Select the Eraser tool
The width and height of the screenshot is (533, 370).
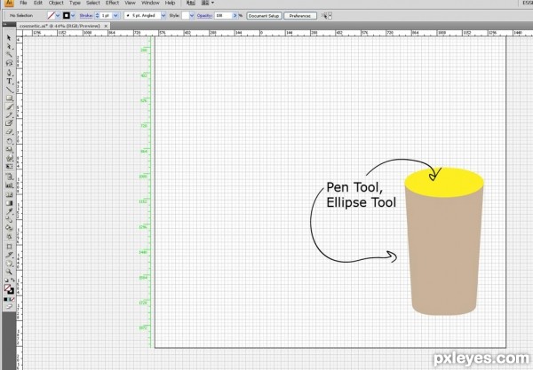pyautogui.click(x=9, y=131)
